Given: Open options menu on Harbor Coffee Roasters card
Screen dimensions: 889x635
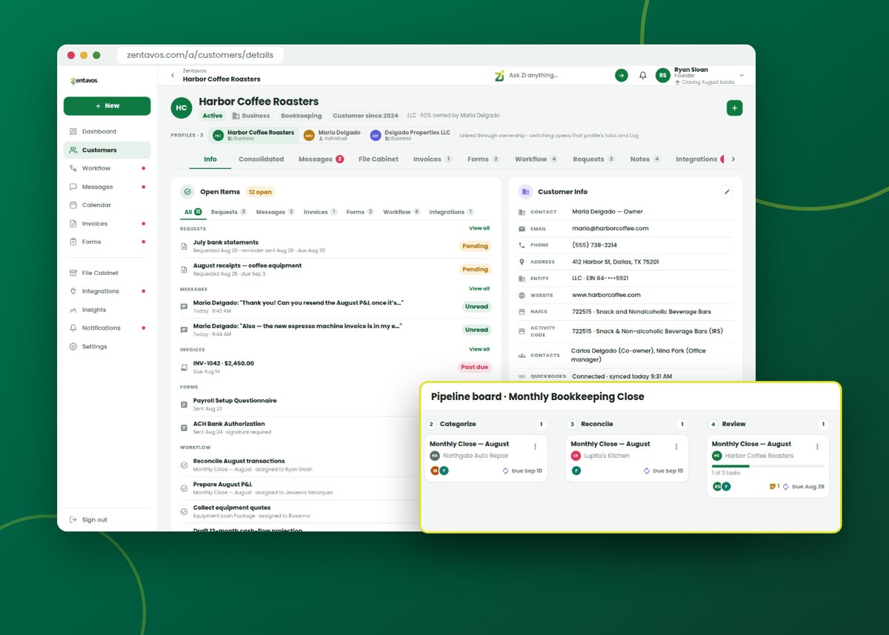Looking at the screenshot, I should tap(818, 447).
